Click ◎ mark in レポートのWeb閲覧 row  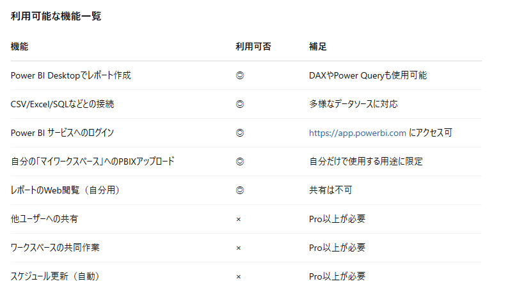point(240,190)
